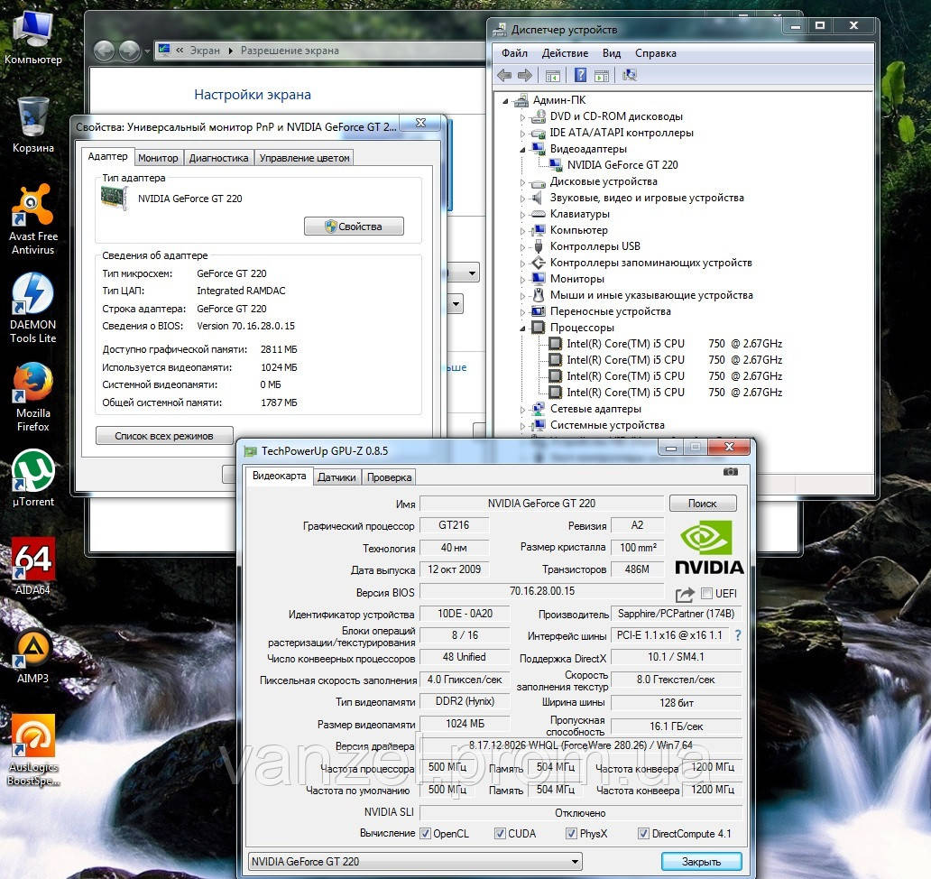Click the forward button in the screen resolution window
Screen dimensions: 931x879
(x=129, y=51)
